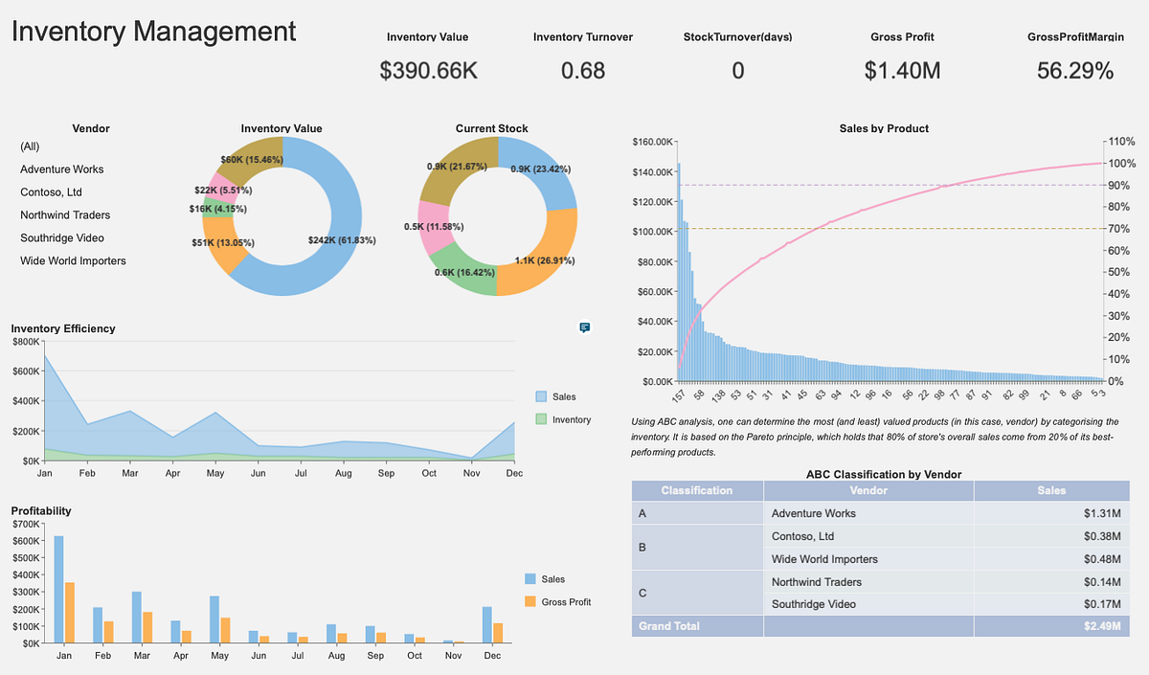Sort by the Sales column header
The height and width of the screenshot is (675, 1149).
[1051, 490]
